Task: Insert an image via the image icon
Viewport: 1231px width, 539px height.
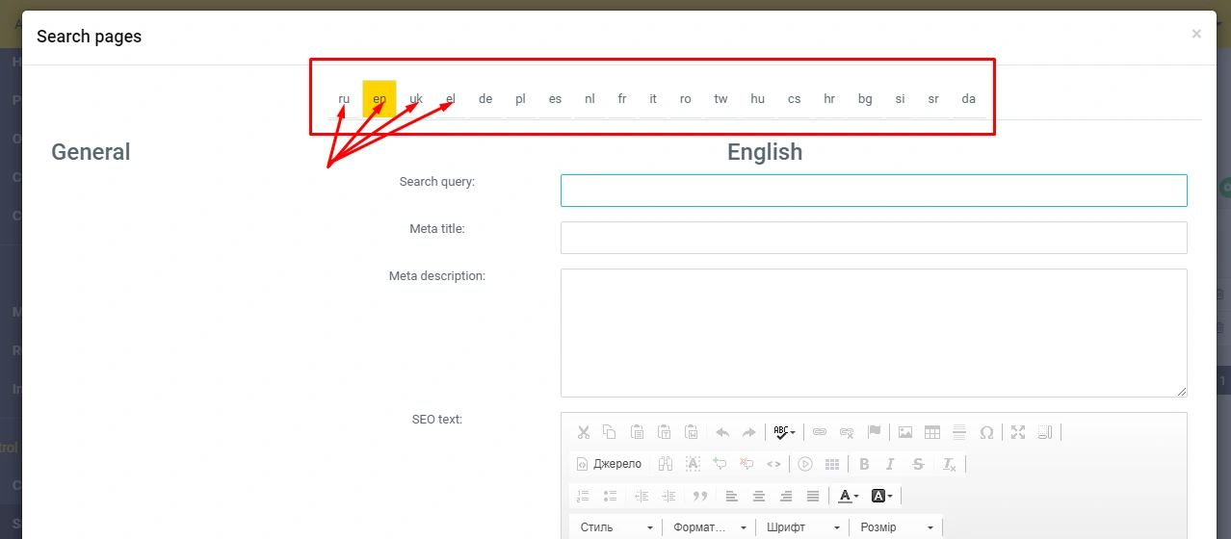Action: click(905, 432)
